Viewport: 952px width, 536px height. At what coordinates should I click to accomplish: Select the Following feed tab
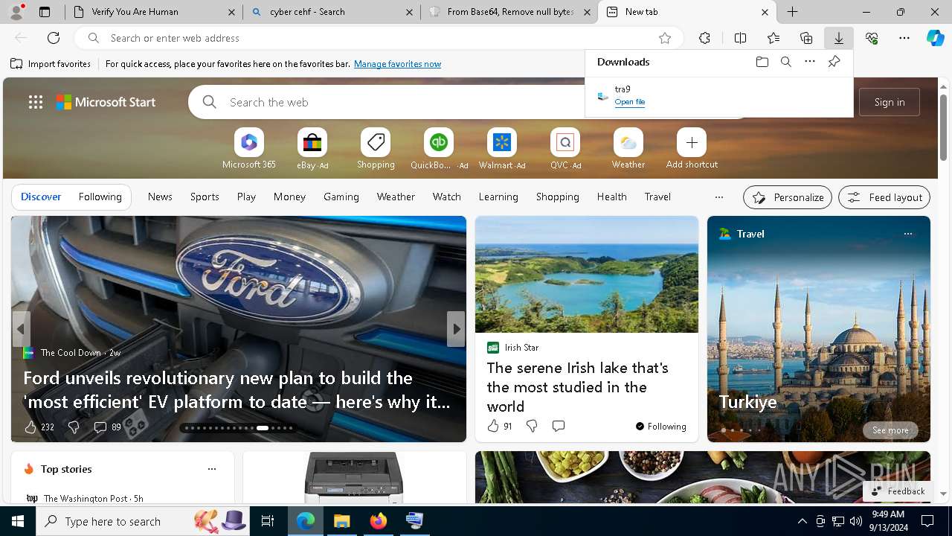click(100, 197)
